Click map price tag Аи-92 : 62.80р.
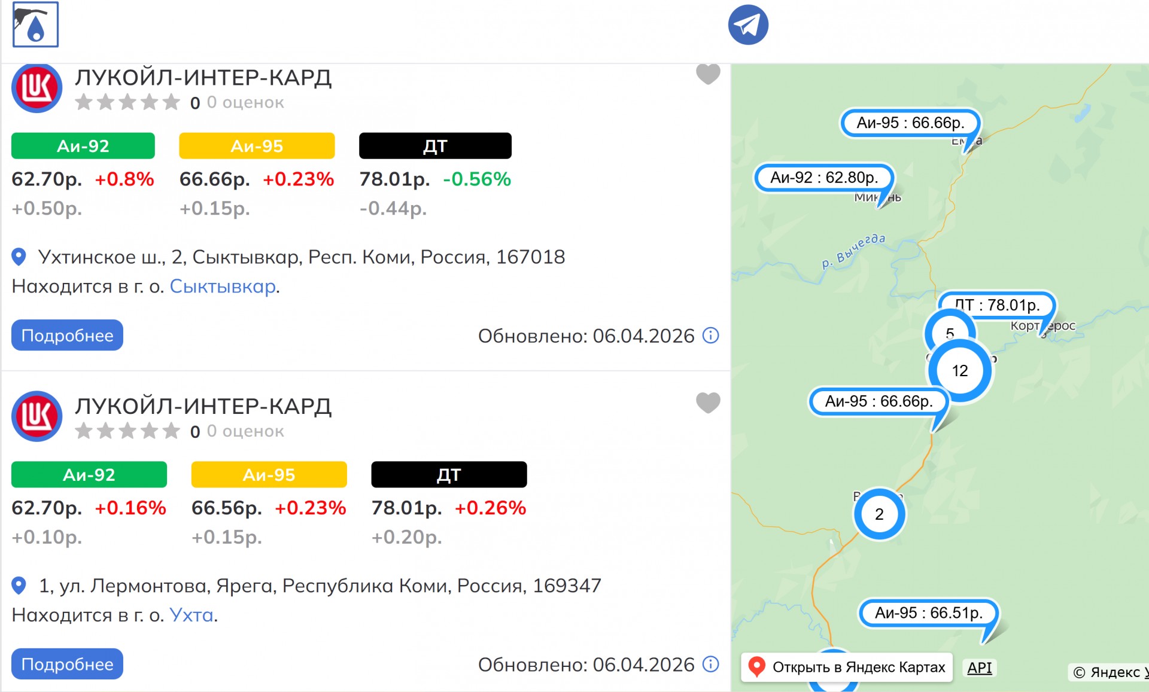The image size is (1149, 692). (x=824, y=178)
